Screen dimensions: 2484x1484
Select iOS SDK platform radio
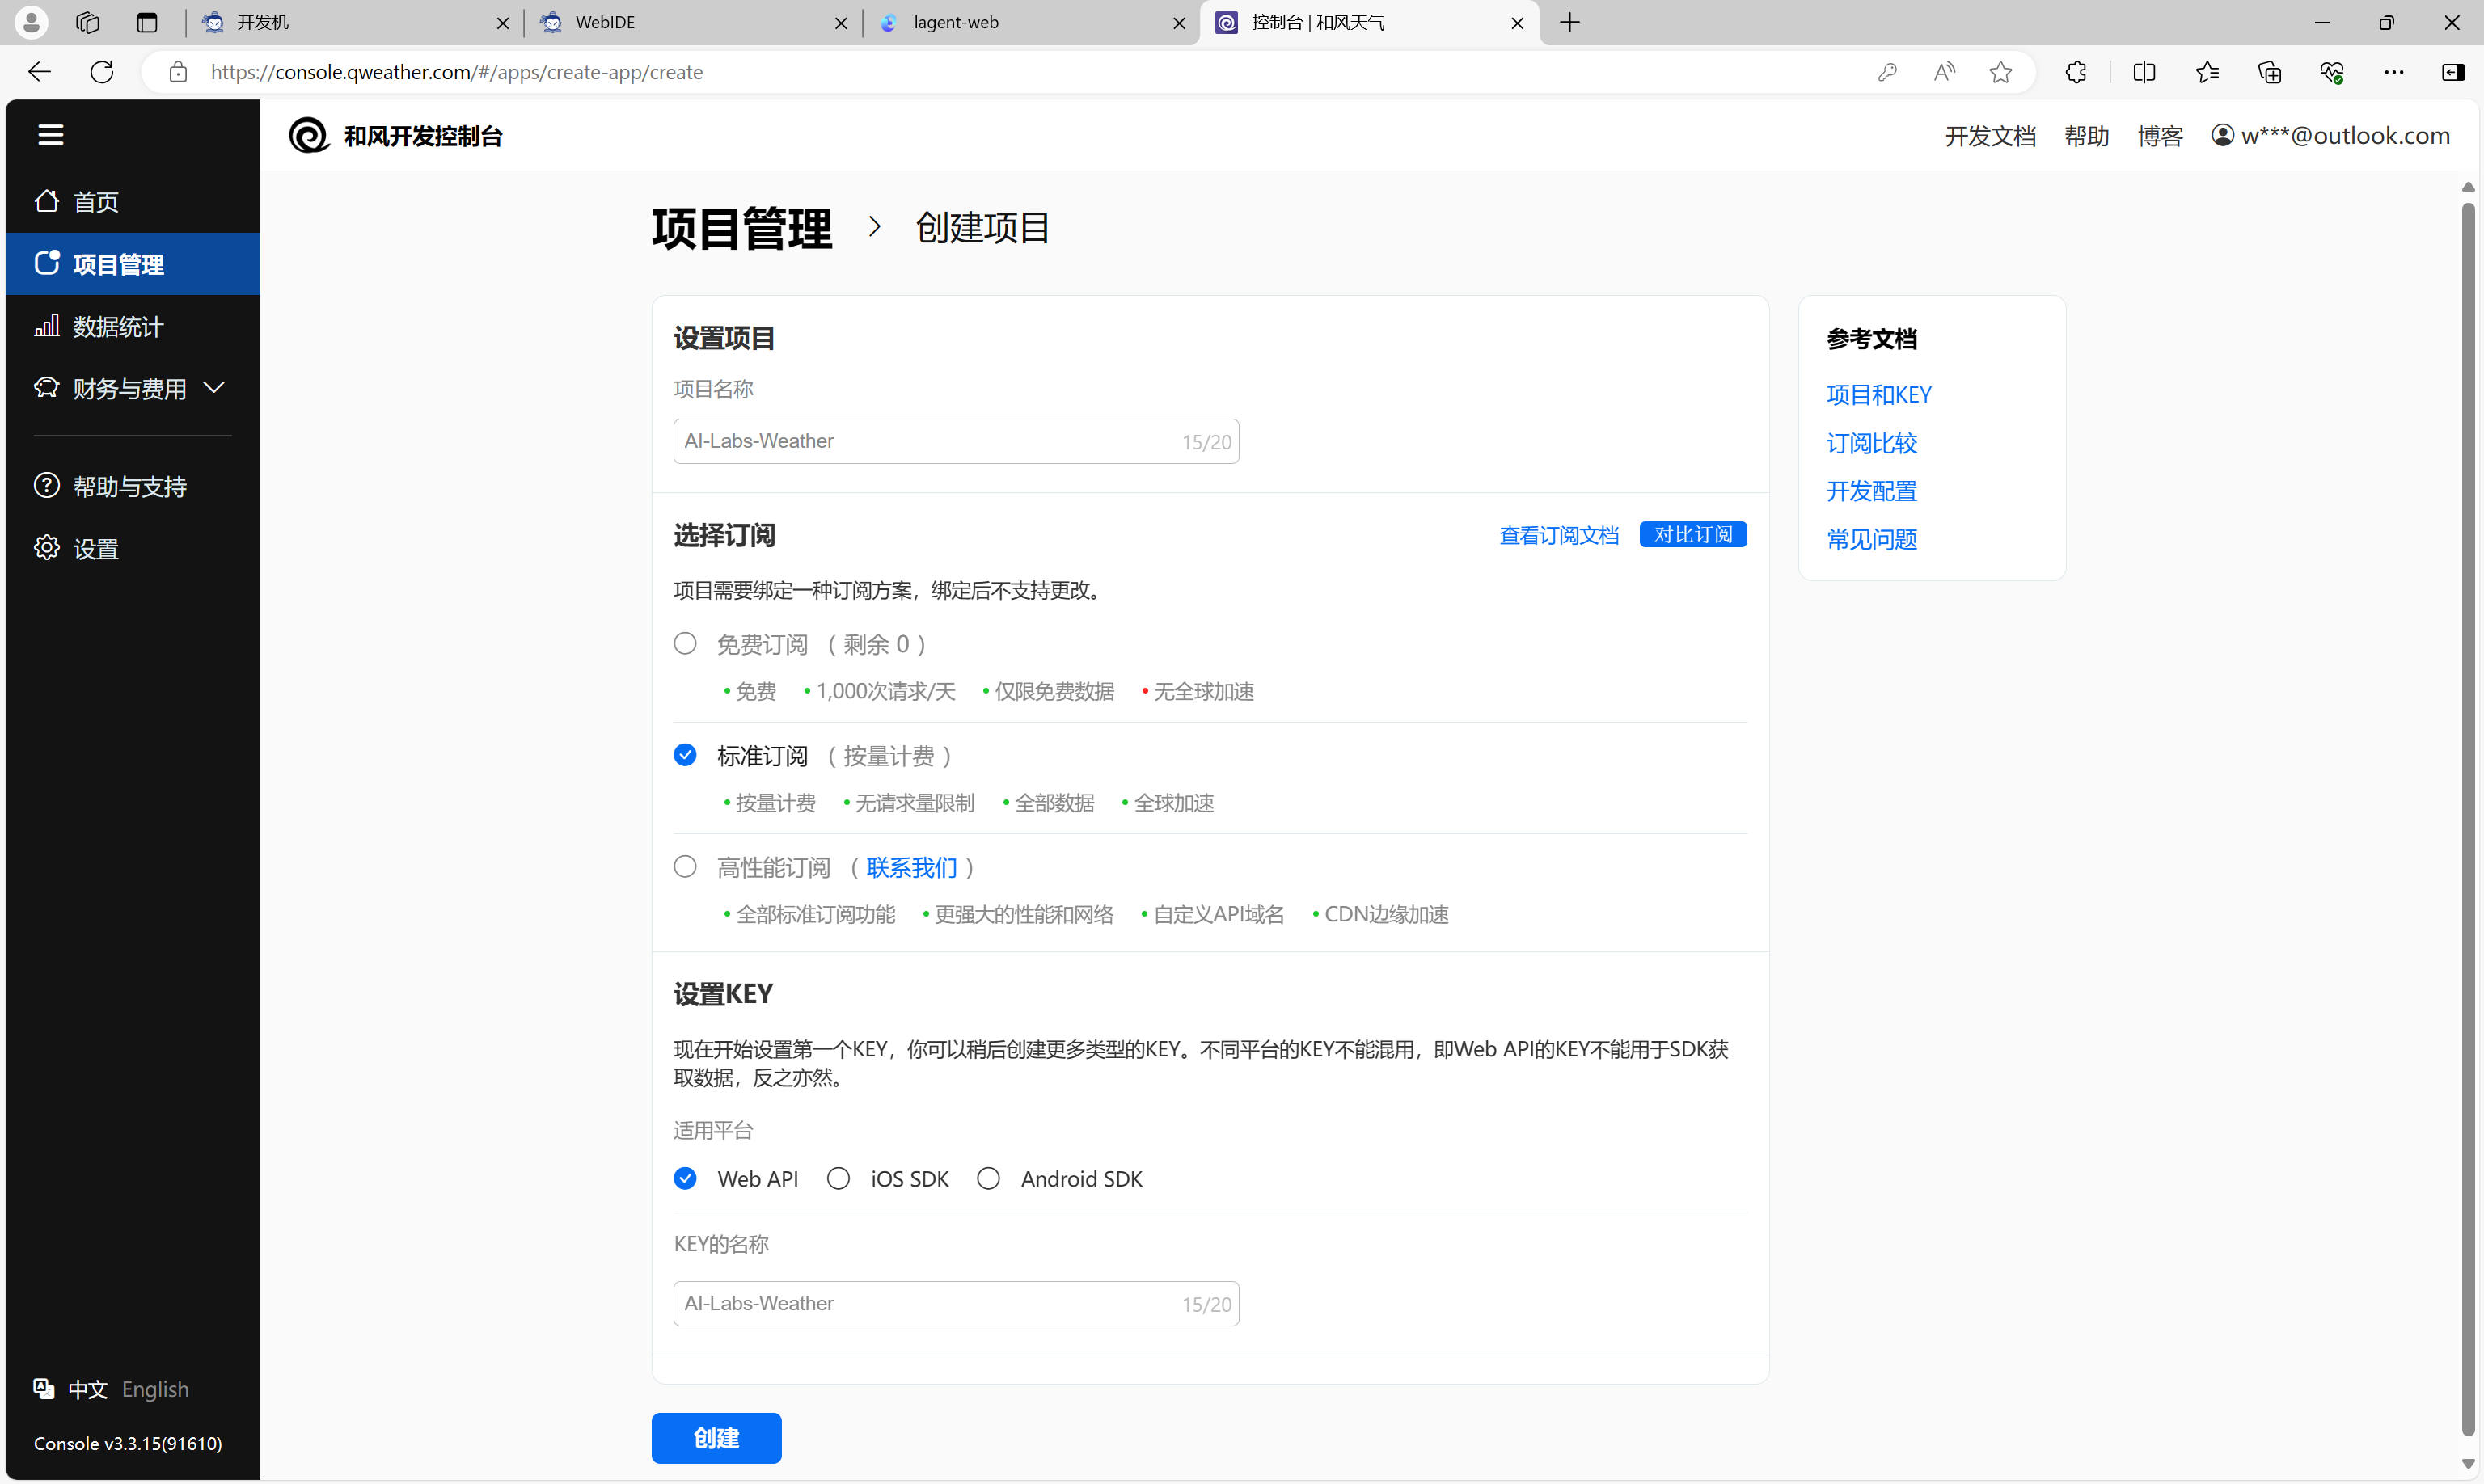coord(839,1178)
